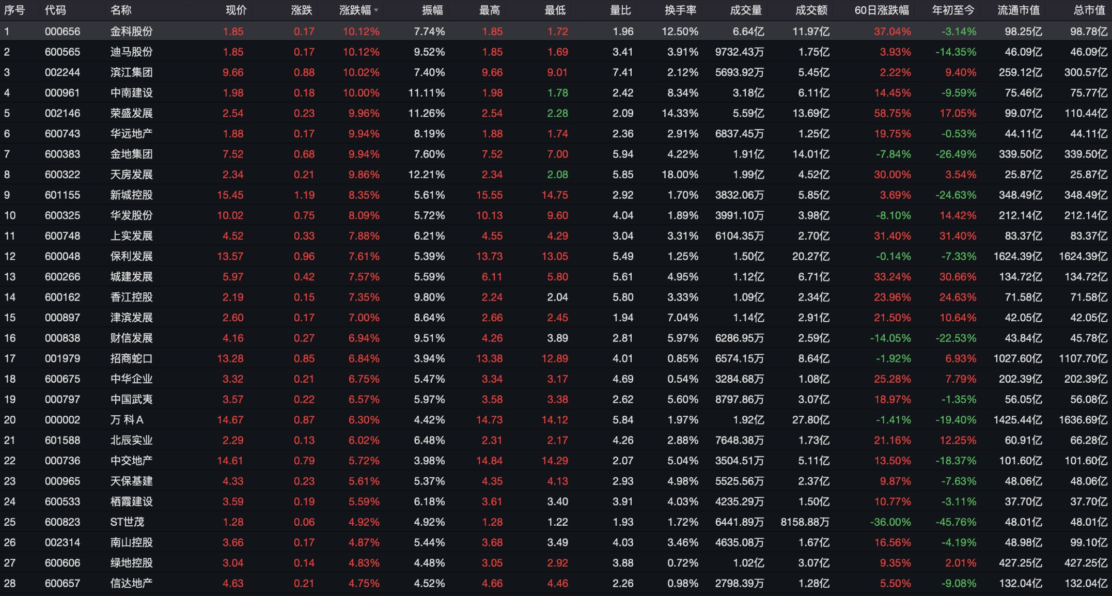Select stock 香江控股
This screenshot has width=1112, height=596.
131,297
